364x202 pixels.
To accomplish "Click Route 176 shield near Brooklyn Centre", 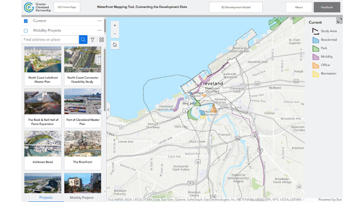I will click(x=213, y=197).
